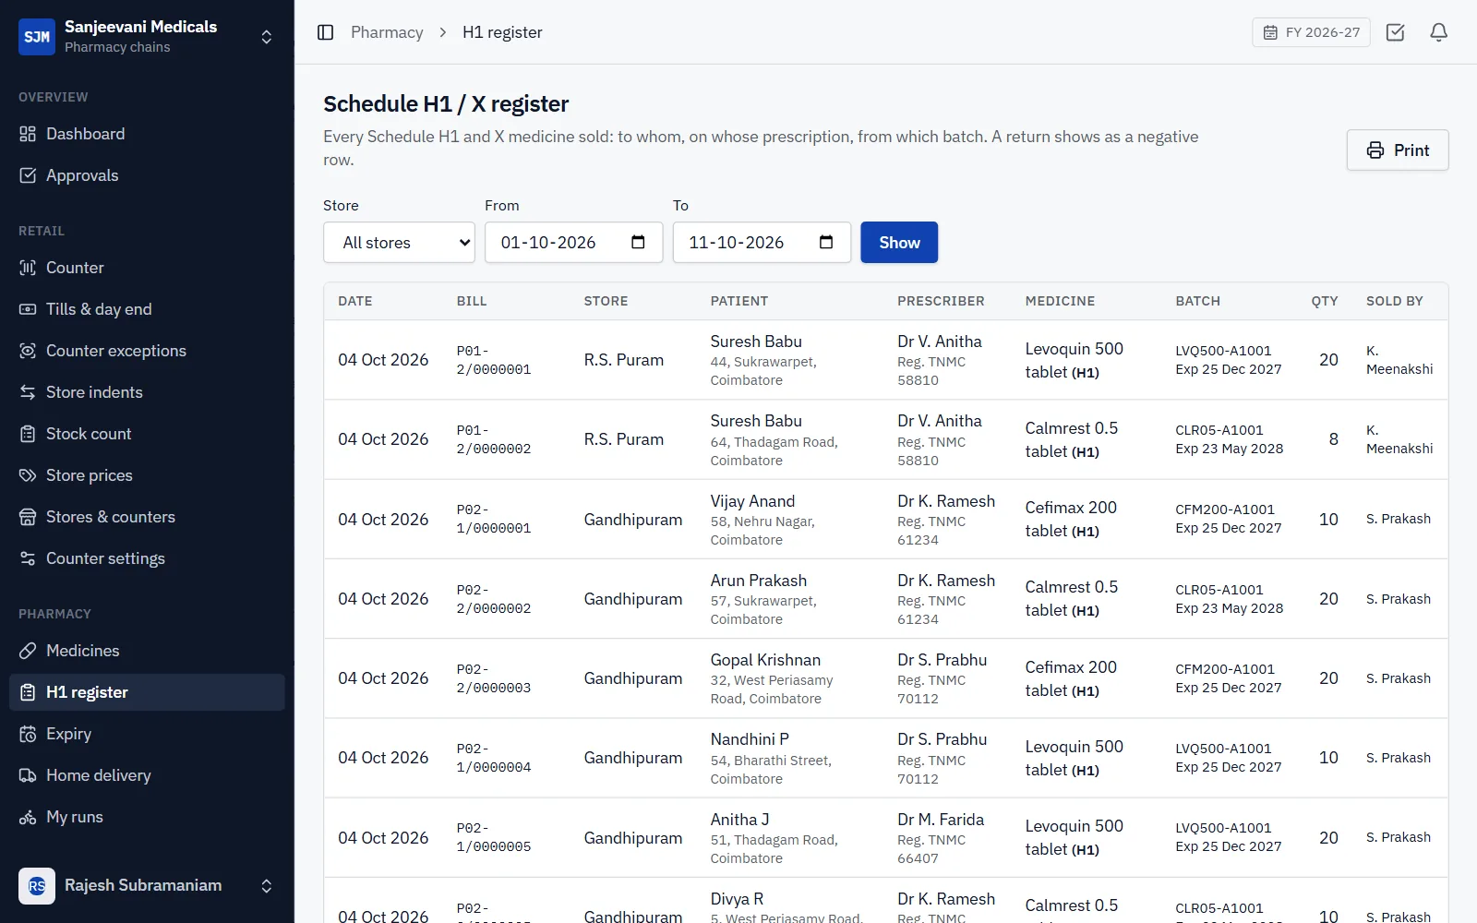Open the notifications bell
Viewport: 1477px width, 923px height.
click(1438, 32)
